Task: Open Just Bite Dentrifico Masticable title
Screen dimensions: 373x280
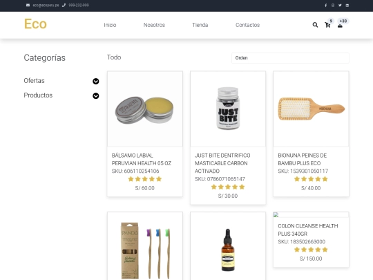Action: click(x=222, y=163)
